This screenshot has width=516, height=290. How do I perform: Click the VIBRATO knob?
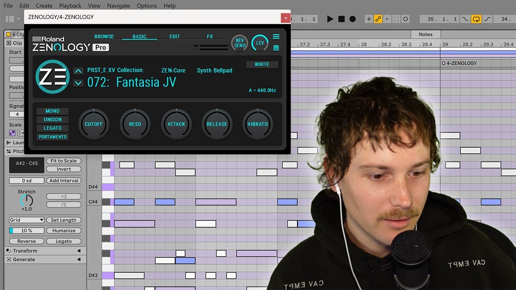pyautogui.click(x=258, y=124)
